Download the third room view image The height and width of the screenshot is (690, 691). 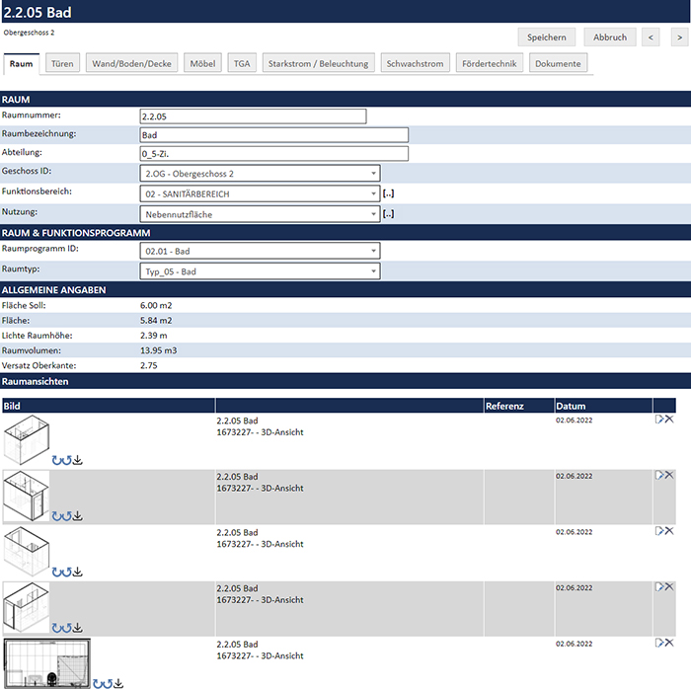point(78,572)
